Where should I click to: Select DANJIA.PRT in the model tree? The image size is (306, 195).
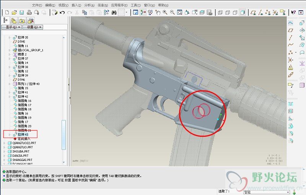[18, 156]
